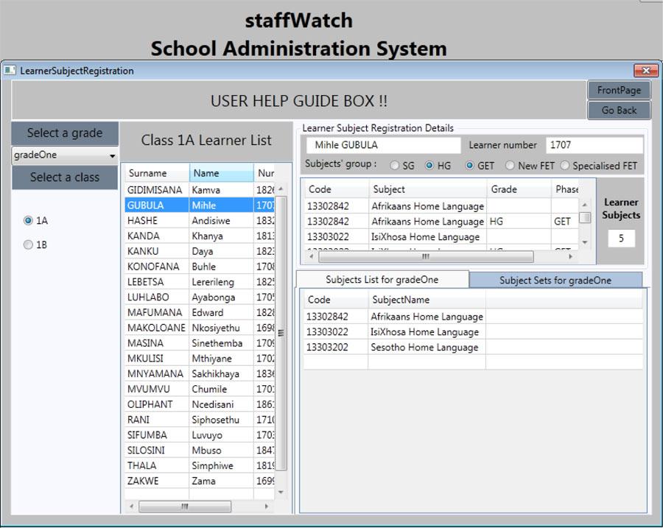Click the application icon on the title bar
This screenshot has height=528, width=663.
(10, 70)
